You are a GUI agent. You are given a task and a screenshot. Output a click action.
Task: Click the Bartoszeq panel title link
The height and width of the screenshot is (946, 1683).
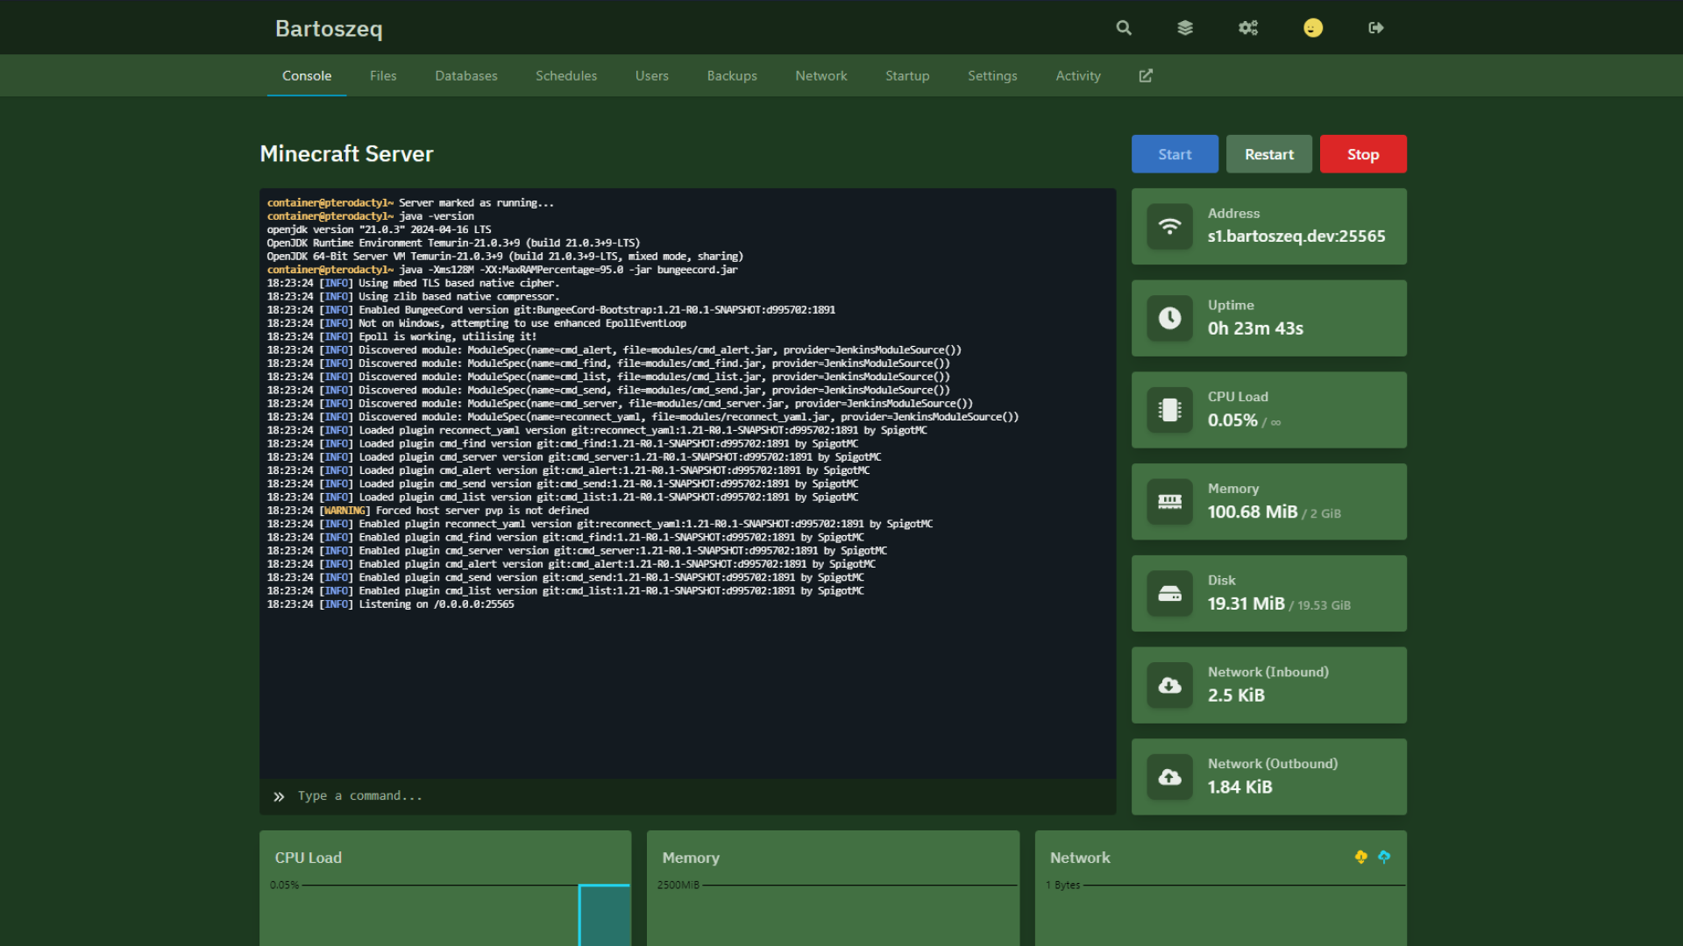pos(329,29)
